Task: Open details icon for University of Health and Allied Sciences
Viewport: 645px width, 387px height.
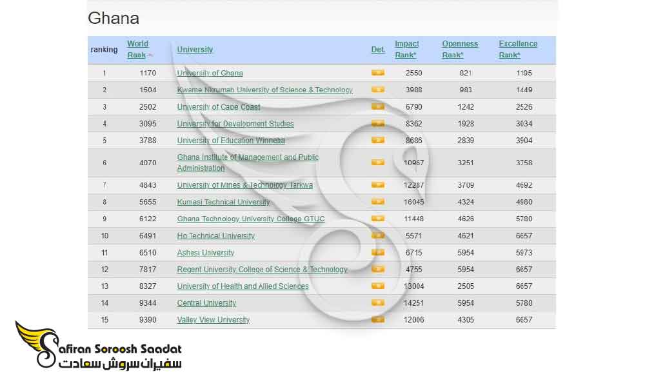Action: [377, 286]
